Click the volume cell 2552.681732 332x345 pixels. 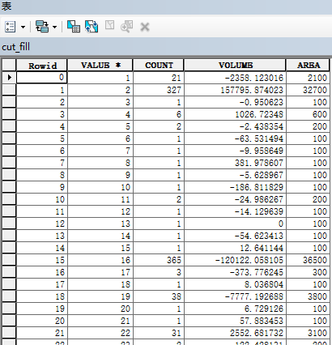pos(235,333)
